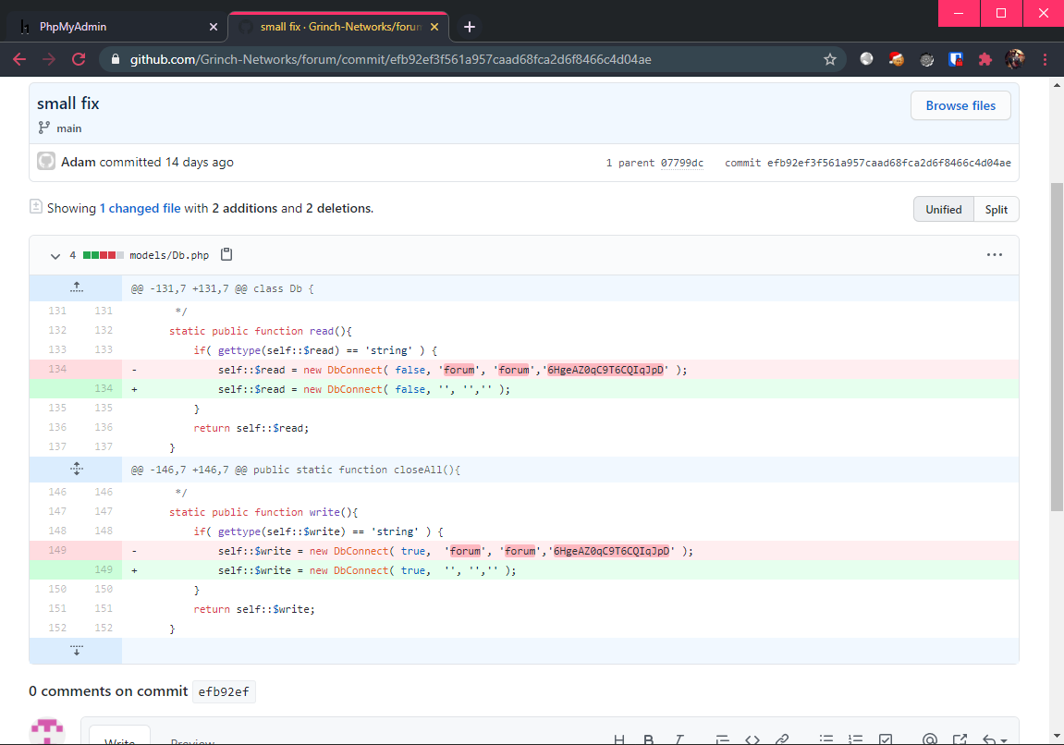
Task: Click the Browse files button
Action: click(x=960, y=106)
